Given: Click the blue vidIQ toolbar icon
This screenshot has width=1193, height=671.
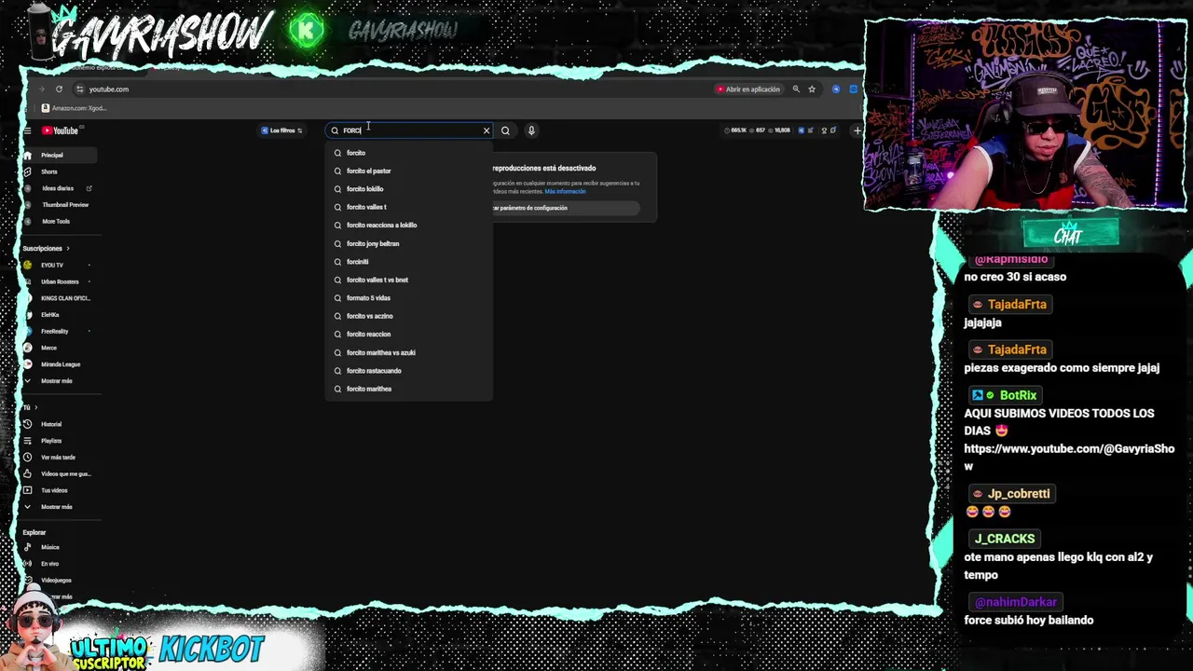Looking at the screenshot, I should tap(802, 130).
